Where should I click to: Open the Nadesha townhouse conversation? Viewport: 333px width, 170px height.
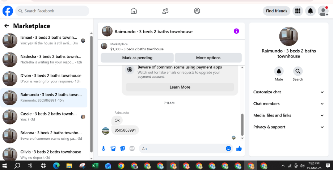click(44, 60)
